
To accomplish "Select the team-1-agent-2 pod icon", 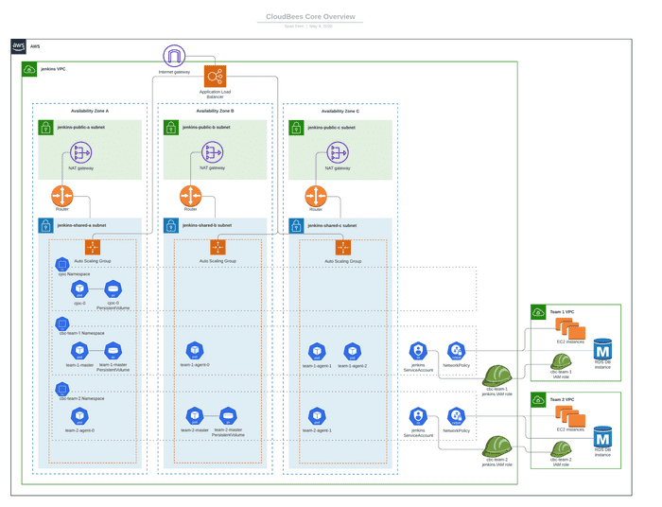I will pyautogui.click(x=352, y=351).
